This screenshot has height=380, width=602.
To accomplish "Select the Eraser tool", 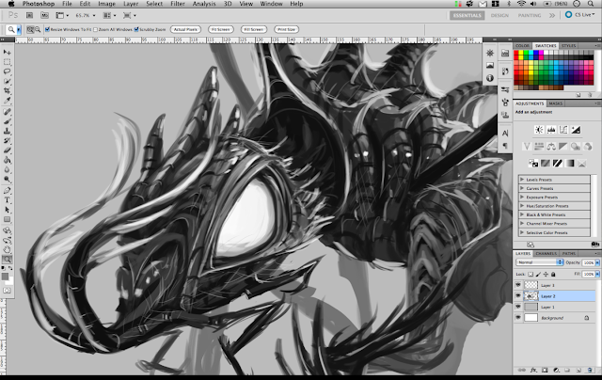I will pyautogui.click(x=7, y=150).
